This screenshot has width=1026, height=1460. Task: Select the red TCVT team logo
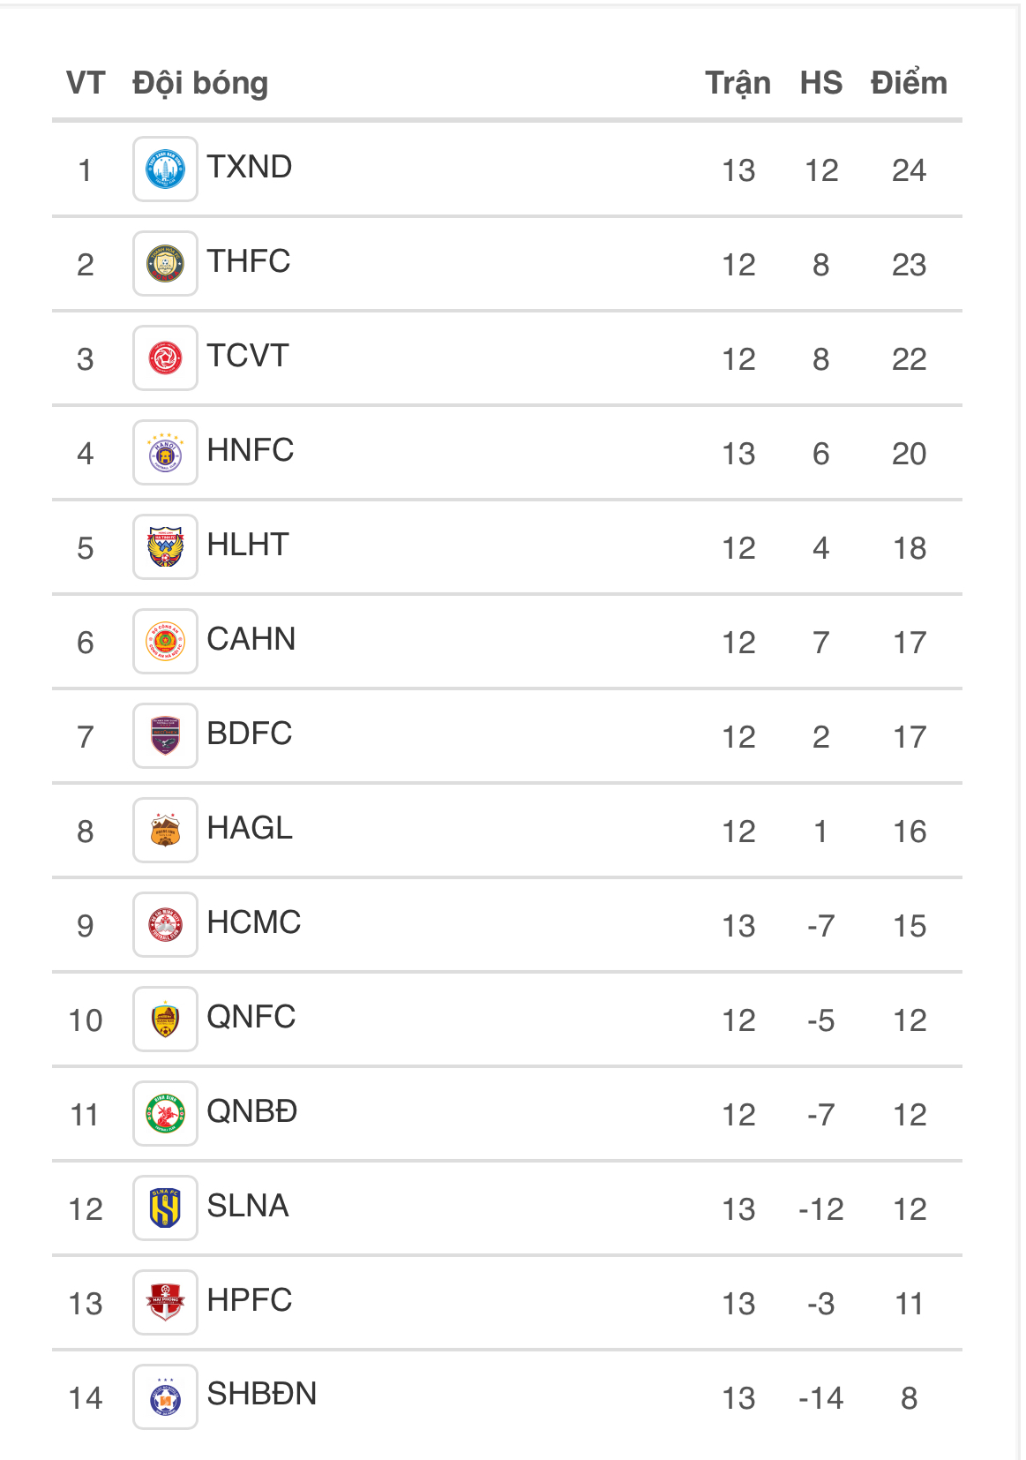pyautogui.click(x=165, y=358)
